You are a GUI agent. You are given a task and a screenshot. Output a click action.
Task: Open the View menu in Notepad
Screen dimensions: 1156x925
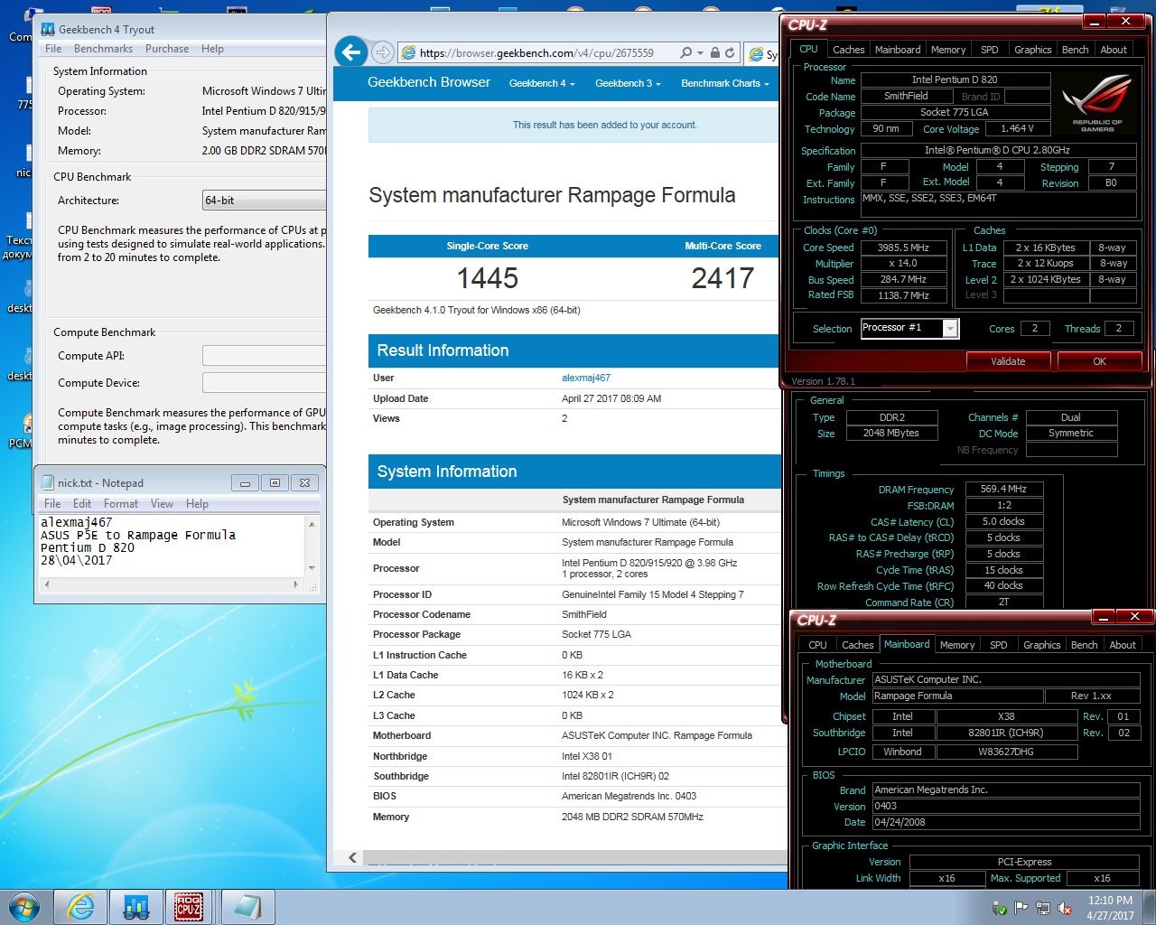(x=162, y=504)
